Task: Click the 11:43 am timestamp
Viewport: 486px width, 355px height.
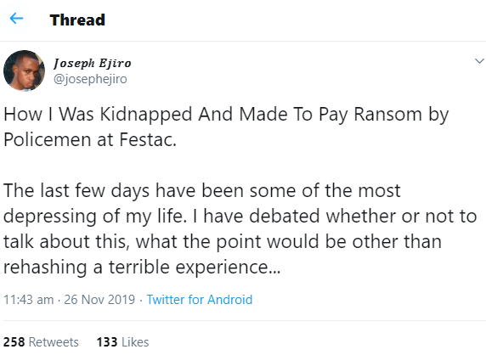Action: click(29, 300)
